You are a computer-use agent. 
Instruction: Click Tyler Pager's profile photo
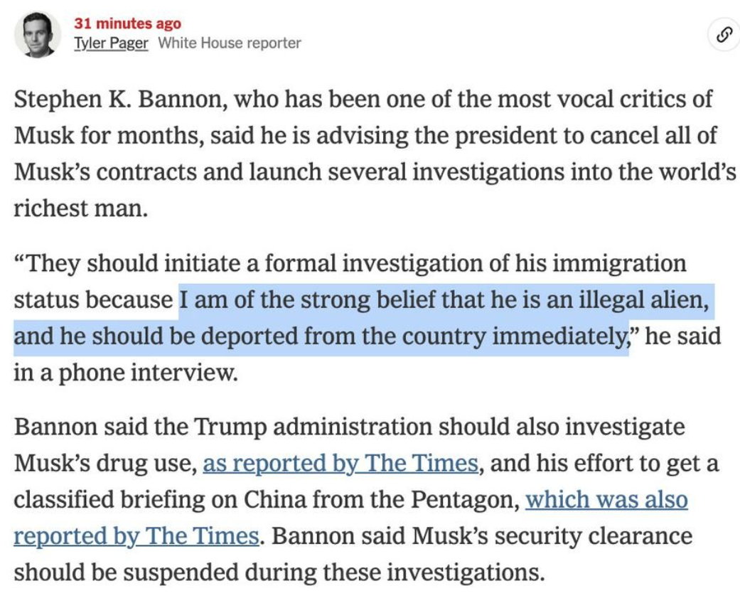tap(37, 34)
